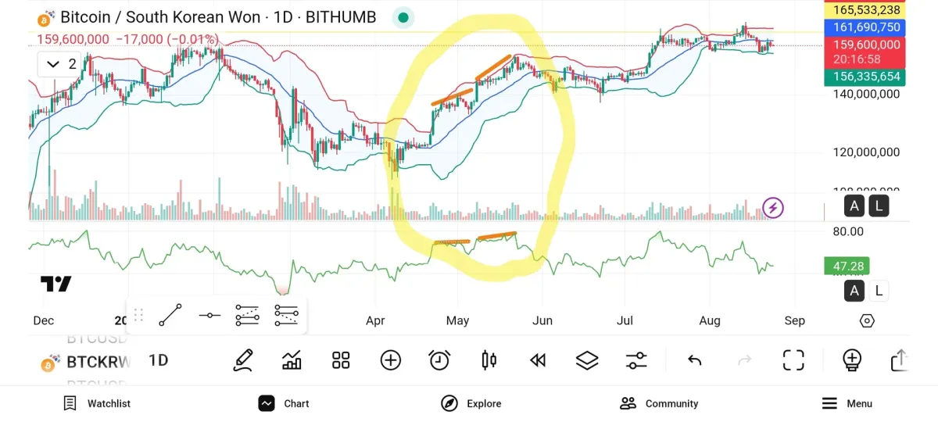
Task: Open the indicators panel
Action: click(292, 360)
